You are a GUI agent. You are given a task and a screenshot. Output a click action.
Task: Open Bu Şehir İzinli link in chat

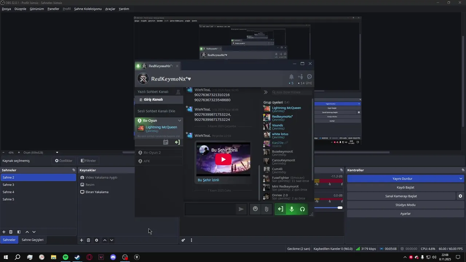[x=208, y=180]
